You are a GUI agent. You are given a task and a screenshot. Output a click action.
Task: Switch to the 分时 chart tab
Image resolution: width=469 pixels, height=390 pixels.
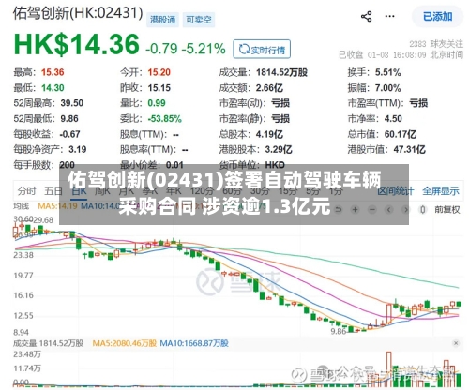click(x=27, y=190)
